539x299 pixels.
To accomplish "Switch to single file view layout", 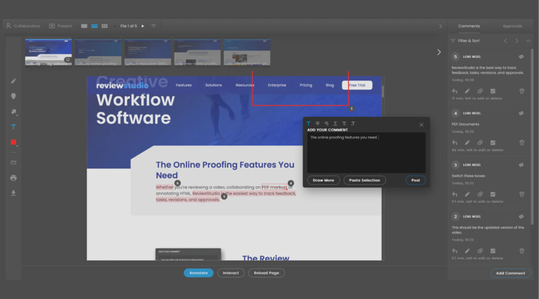I will pyautogui.click(x=84, y=26).
